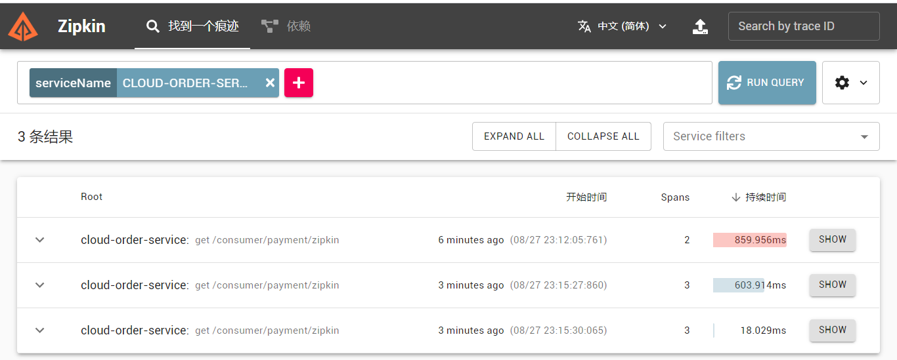Open the 找到一个痕迹 (Find a trace) tab
The image size is (897, 360).
(x=192, y=26)
